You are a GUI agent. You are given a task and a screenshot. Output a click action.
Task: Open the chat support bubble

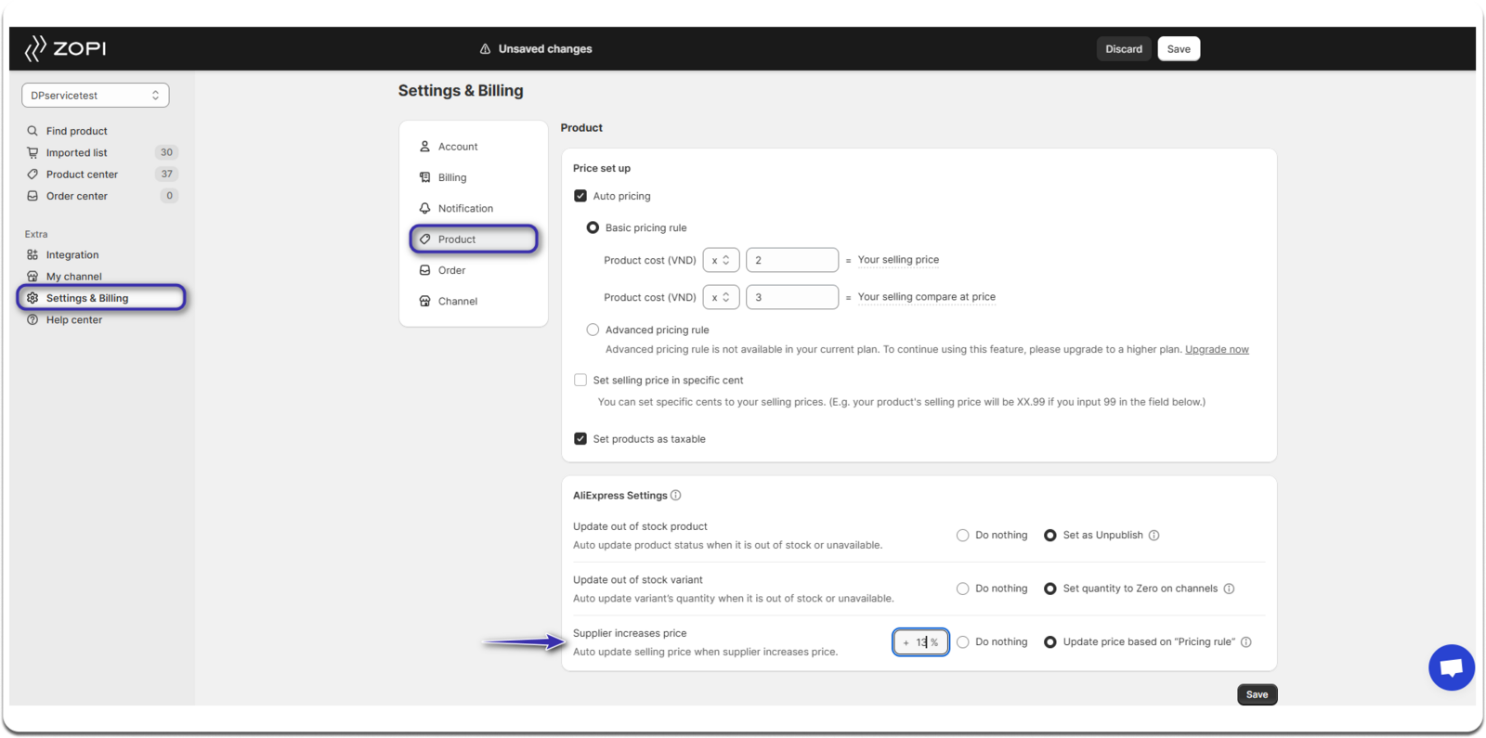(1451, 667)
